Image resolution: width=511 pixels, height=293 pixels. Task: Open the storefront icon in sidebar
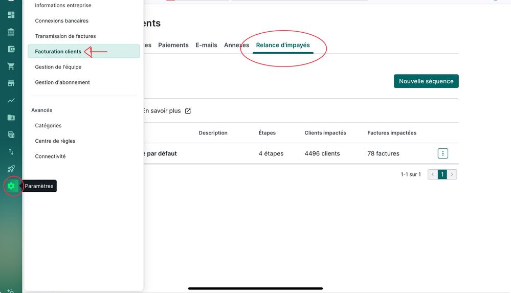click(11, 83)
